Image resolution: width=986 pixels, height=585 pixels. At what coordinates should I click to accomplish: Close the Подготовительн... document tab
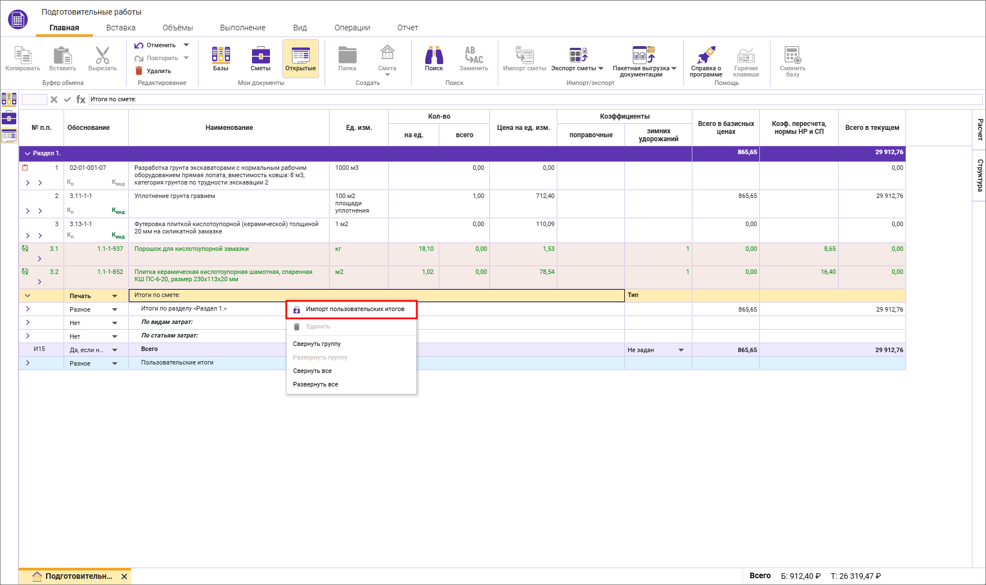[124, 577]
